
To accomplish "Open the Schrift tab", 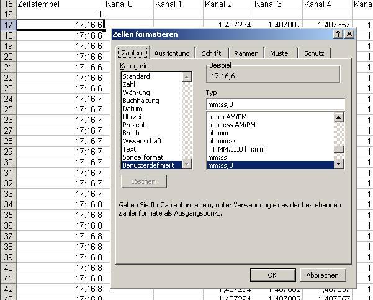I will 211,53.
